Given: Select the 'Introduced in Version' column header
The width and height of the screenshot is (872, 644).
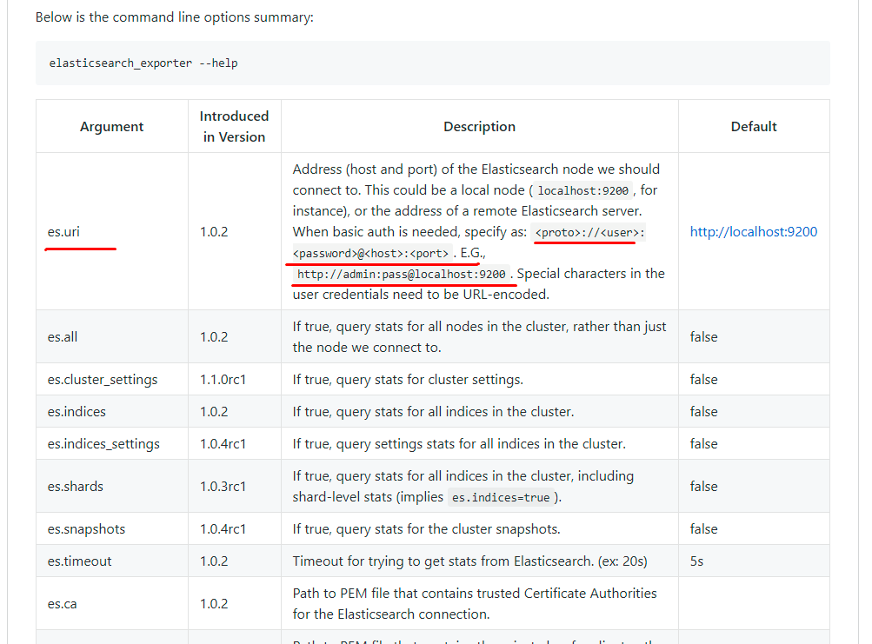Looking at the screenshot, I should [234, 127].
